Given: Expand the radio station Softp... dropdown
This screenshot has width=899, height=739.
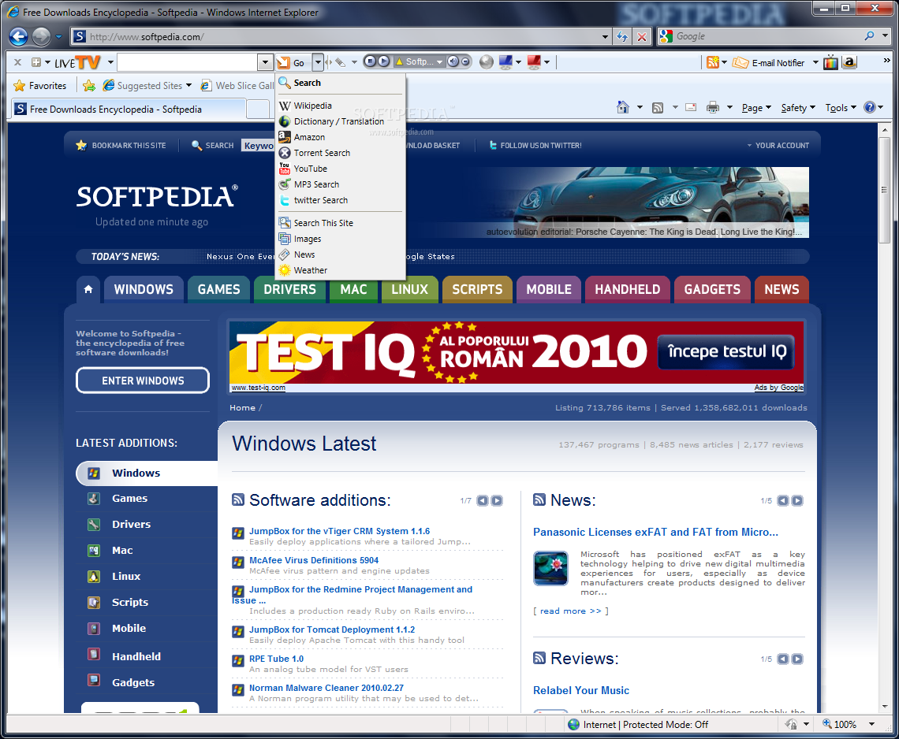Looking at the screenshot, I should [440, 62].
